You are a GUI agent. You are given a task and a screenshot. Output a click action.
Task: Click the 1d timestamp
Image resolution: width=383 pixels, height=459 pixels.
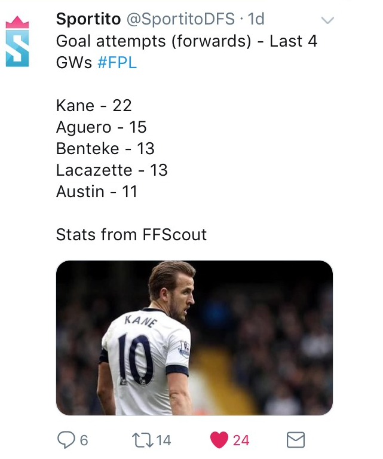256,19
